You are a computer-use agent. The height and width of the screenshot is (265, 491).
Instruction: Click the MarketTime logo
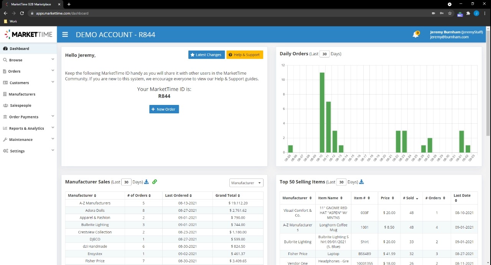tap(28, 34)
